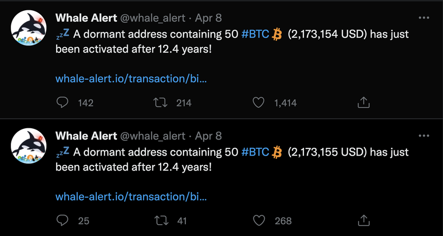Like the tweet with 1,414 likes

coord(258,103)
